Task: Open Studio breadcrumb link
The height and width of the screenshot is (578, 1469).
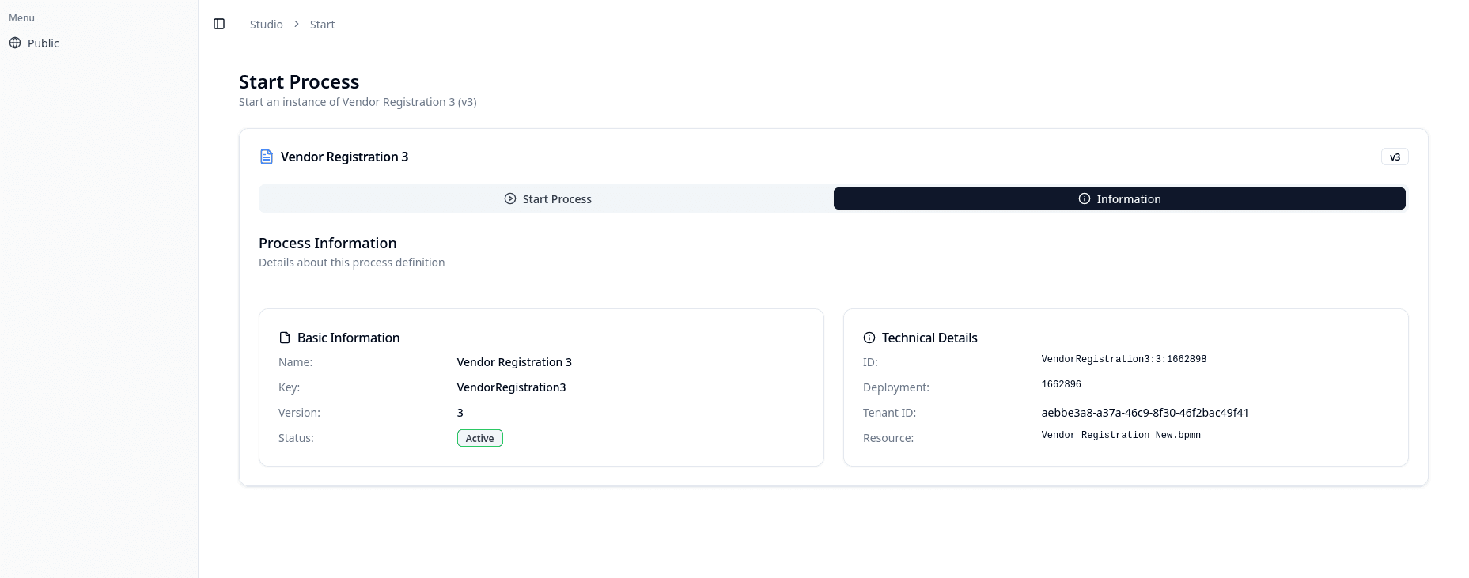Action: [x=266, y=25]
